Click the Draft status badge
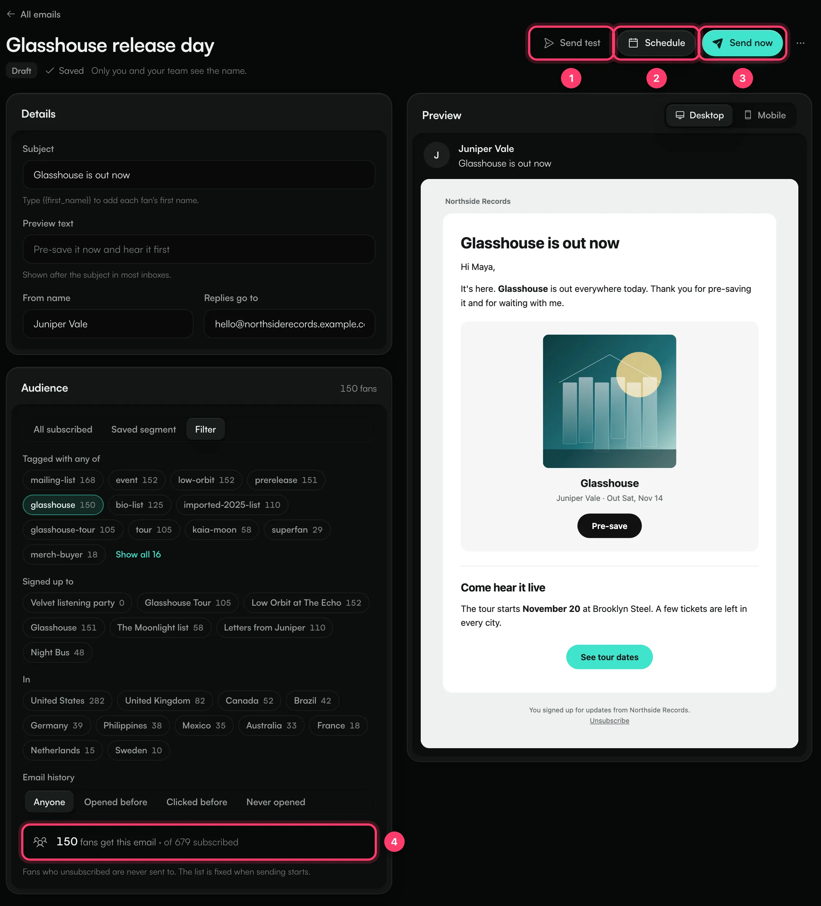Viewport: 821px width, 906px height. [x=22, y=71]
